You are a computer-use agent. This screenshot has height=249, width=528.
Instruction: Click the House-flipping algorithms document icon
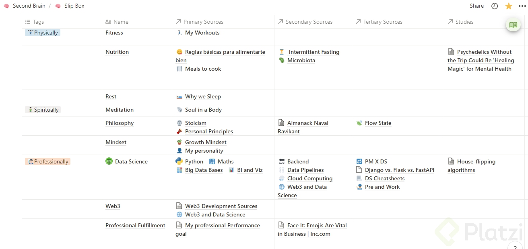click(451, 161)
